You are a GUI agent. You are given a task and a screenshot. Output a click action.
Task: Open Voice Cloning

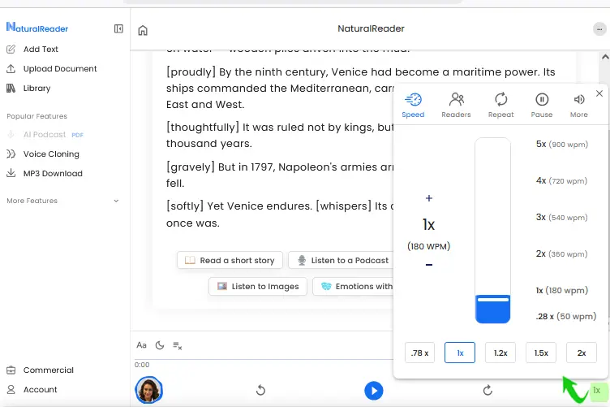click(x=43, y=154)
